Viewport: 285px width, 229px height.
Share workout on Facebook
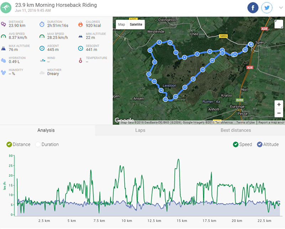253,7
